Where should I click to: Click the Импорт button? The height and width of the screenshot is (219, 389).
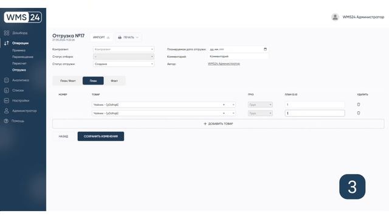point(102,37)
